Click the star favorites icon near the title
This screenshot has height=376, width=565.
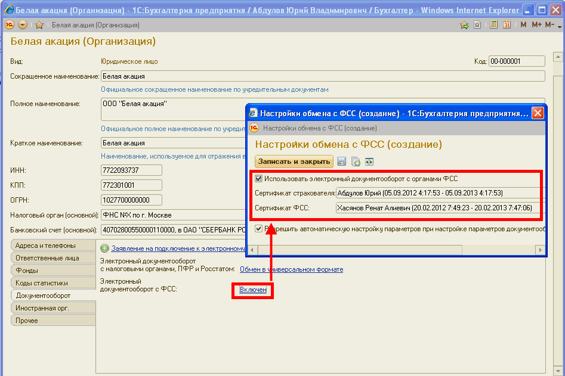point(39,25)
